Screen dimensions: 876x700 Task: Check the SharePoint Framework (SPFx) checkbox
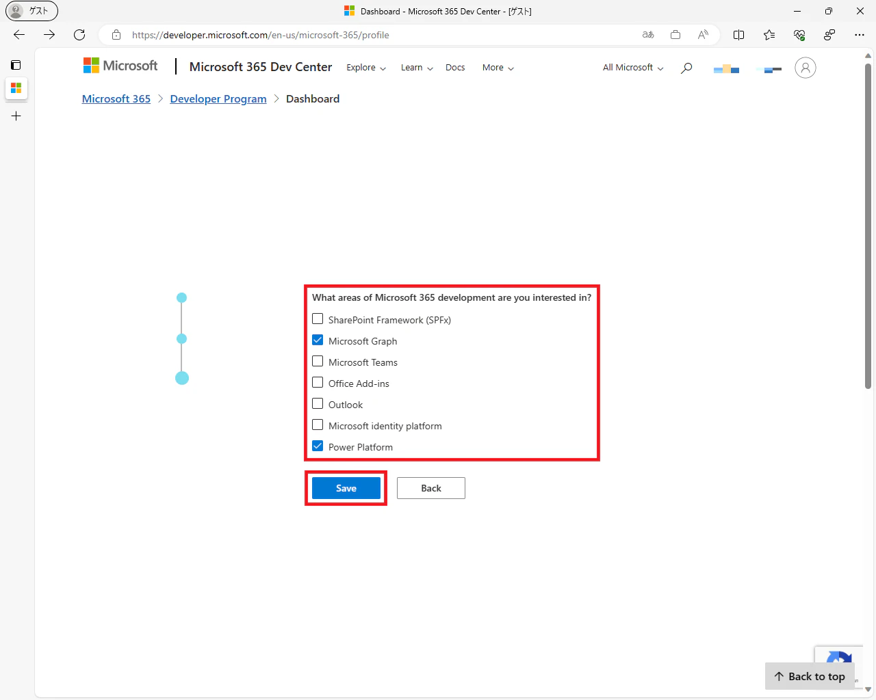pos(318,319)
